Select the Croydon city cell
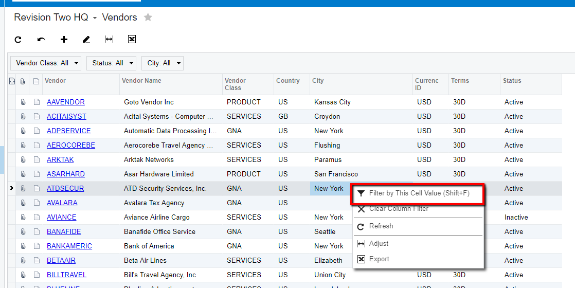 pos(362,116)
